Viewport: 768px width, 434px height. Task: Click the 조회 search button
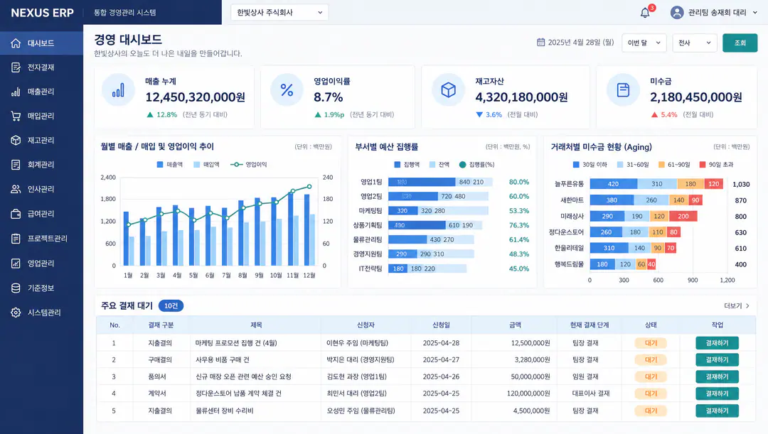coord(740,43)
